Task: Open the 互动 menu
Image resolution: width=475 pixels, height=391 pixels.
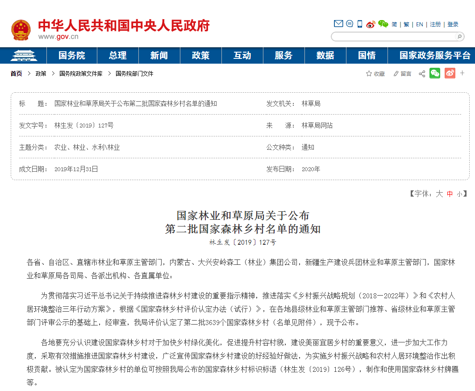Action: click(242, 55)
